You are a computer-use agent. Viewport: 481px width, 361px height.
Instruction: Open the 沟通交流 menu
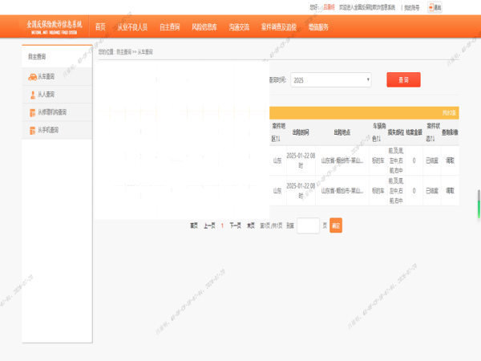[239, 27]
